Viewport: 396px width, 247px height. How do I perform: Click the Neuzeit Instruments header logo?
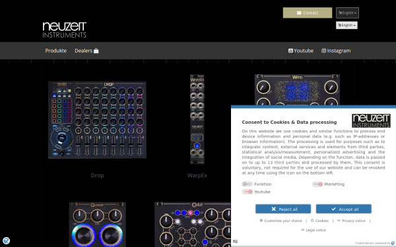(x=65, y=30)
